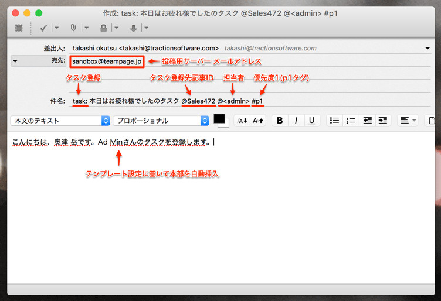Click the insert object icon at toolbar end
Viewport: 441px width, 301px height.
[431, 121]
